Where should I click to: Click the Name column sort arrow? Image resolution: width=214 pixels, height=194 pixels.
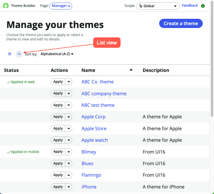pyautogui.click(x=131, y=70)
